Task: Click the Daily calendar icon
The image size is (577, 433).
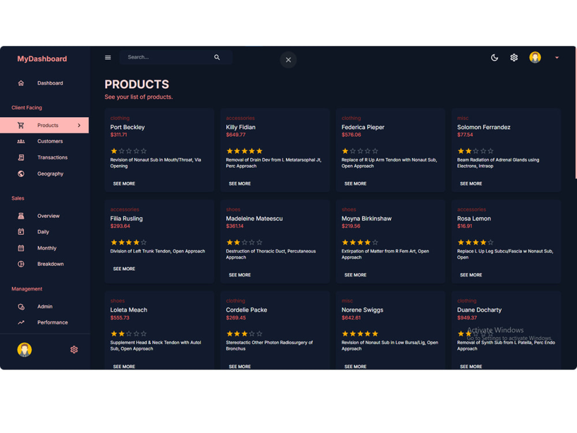Action: [21, 232]
